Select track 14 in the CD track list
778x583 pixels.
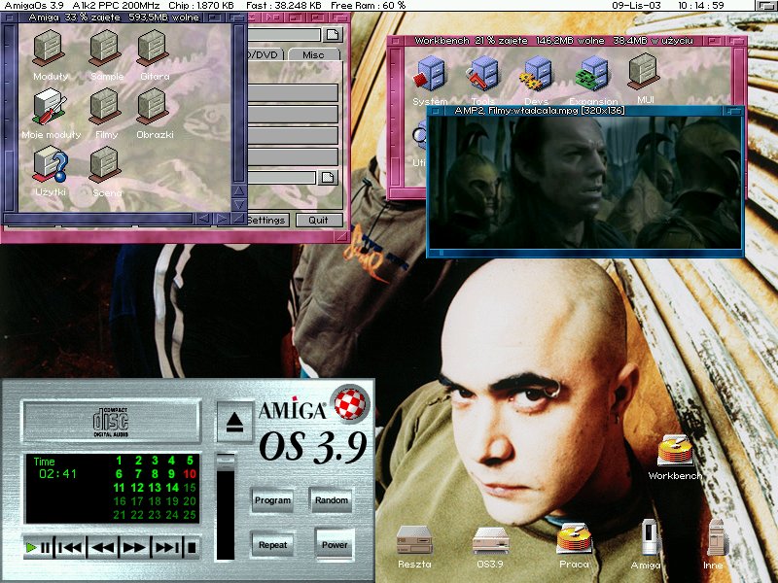172,488
